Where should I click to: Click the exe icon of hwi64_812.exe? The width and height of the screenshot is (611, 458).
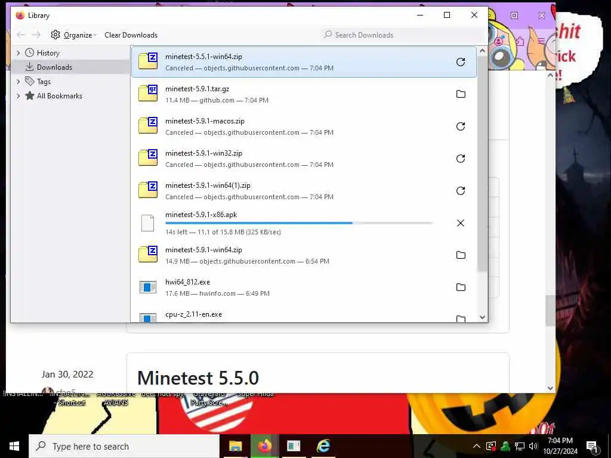pos(148,287)
